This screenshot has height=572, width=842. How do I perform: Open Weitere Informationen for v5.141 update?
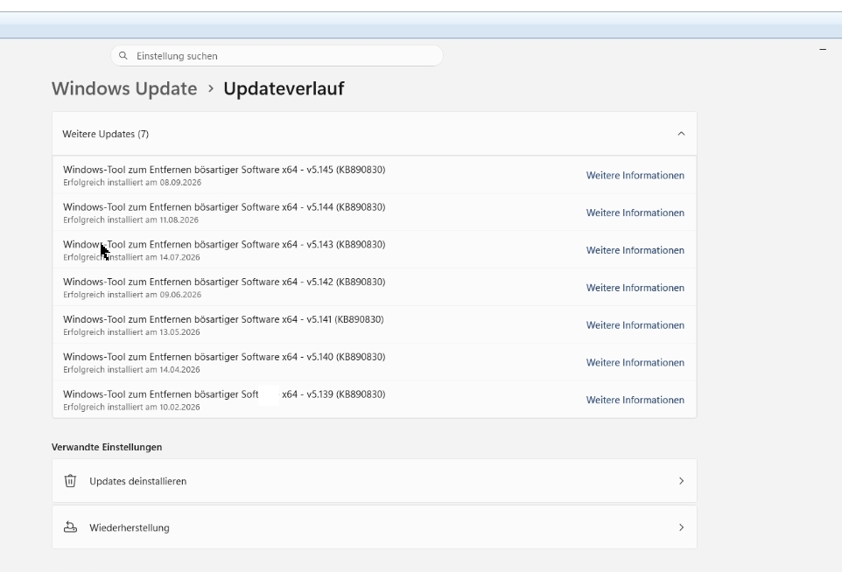(x=635, y=325)
